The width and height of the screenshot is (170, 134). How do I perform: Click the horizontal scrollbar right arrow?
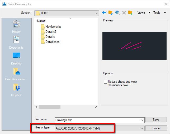point(96,107)
